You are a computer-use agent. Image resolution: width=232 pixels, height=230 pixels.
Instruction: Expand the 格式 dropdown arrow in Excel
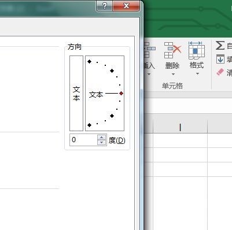pos(197,74)
